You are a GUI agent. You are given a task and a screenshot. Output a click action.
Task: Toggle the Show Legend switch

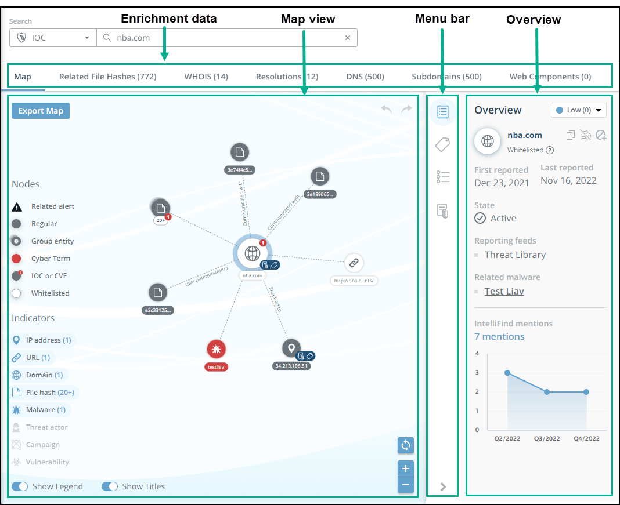(20, 486)
